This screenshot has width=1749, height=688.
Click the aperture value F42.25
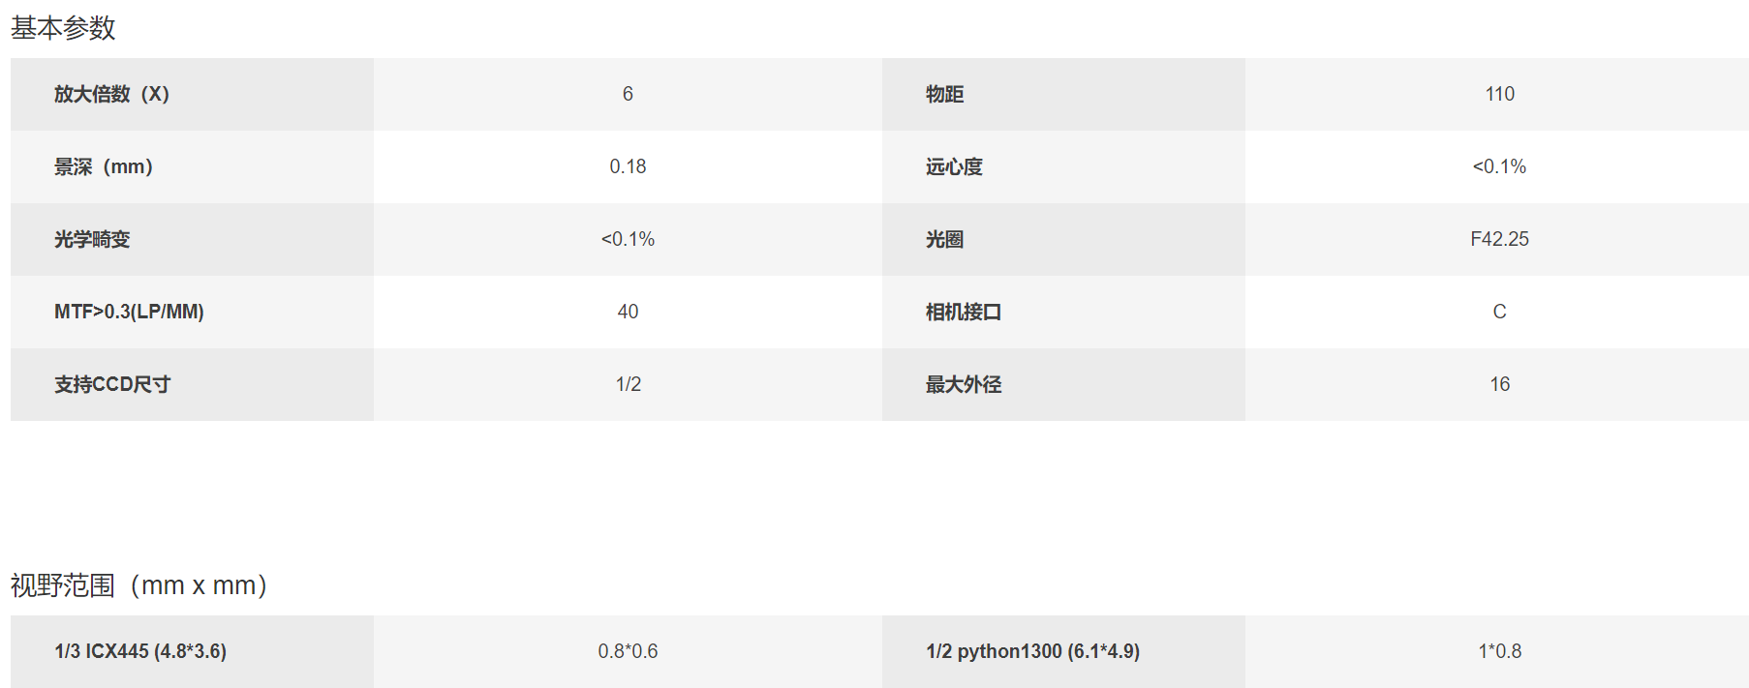(x=1499, y=239)
